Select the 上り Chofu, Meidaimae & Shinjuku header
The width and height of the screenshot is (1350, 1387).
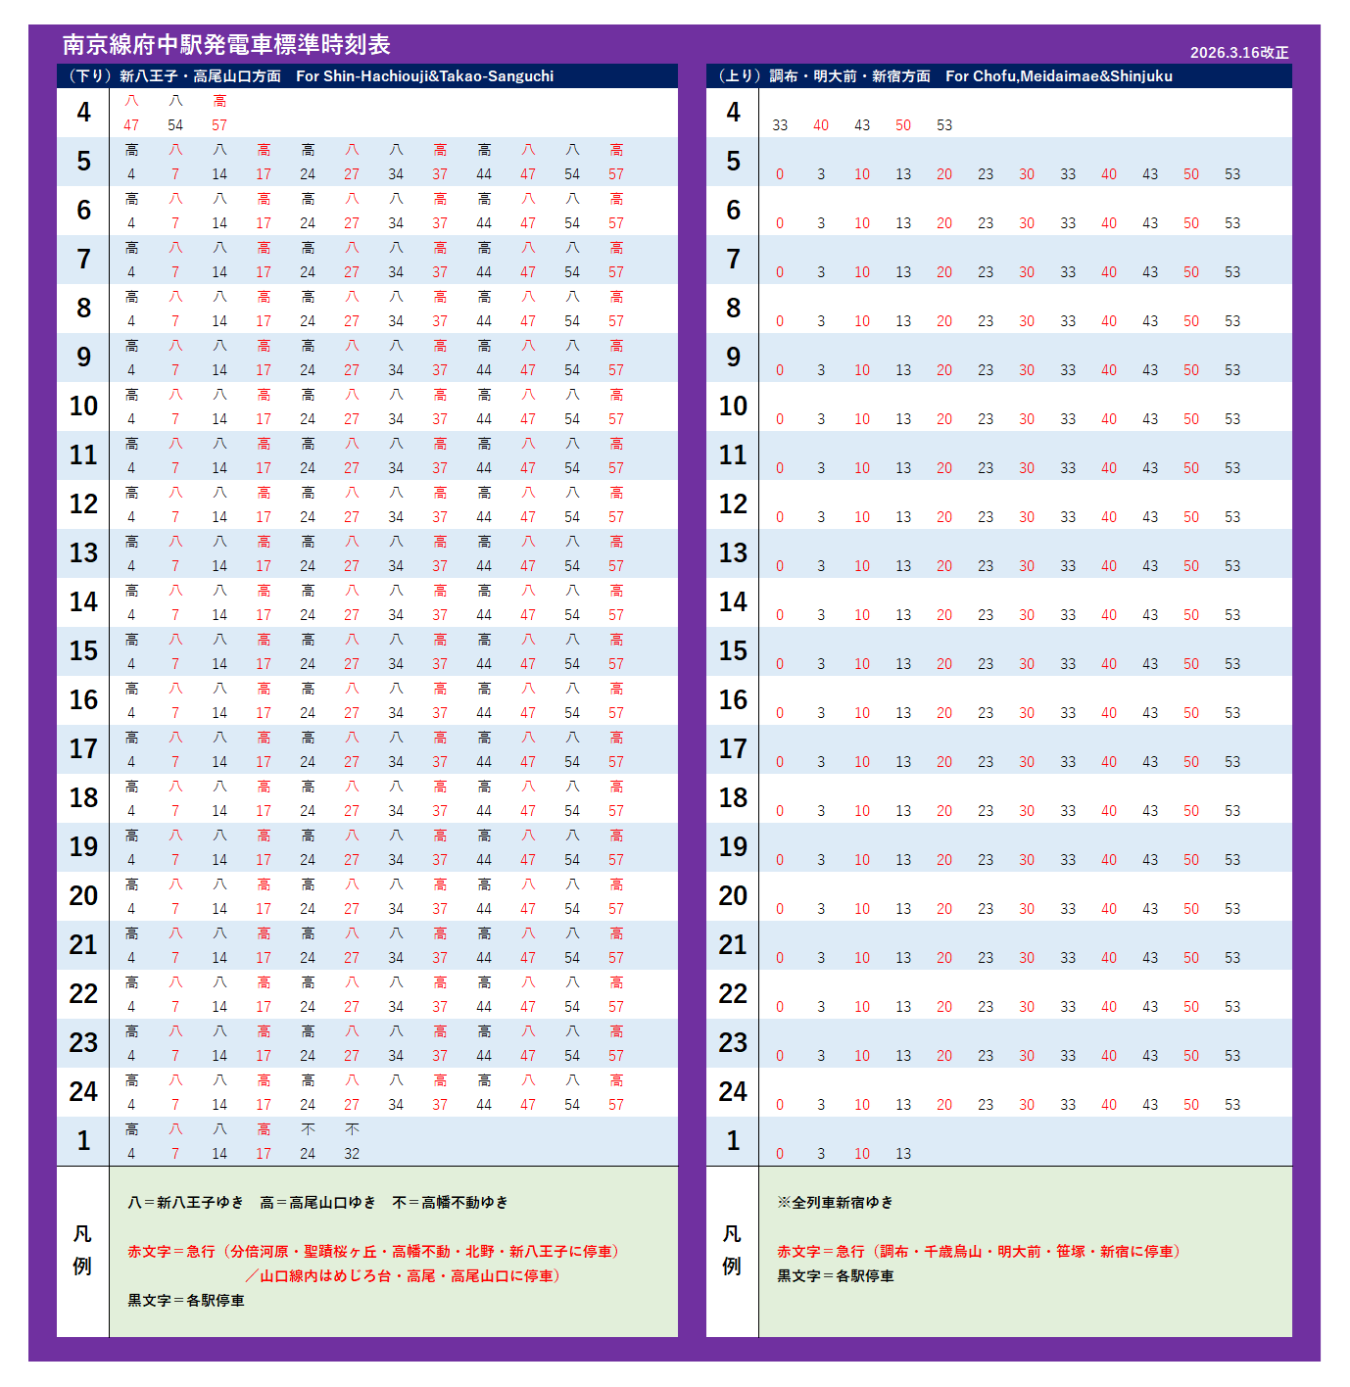(x=945, y=76)
